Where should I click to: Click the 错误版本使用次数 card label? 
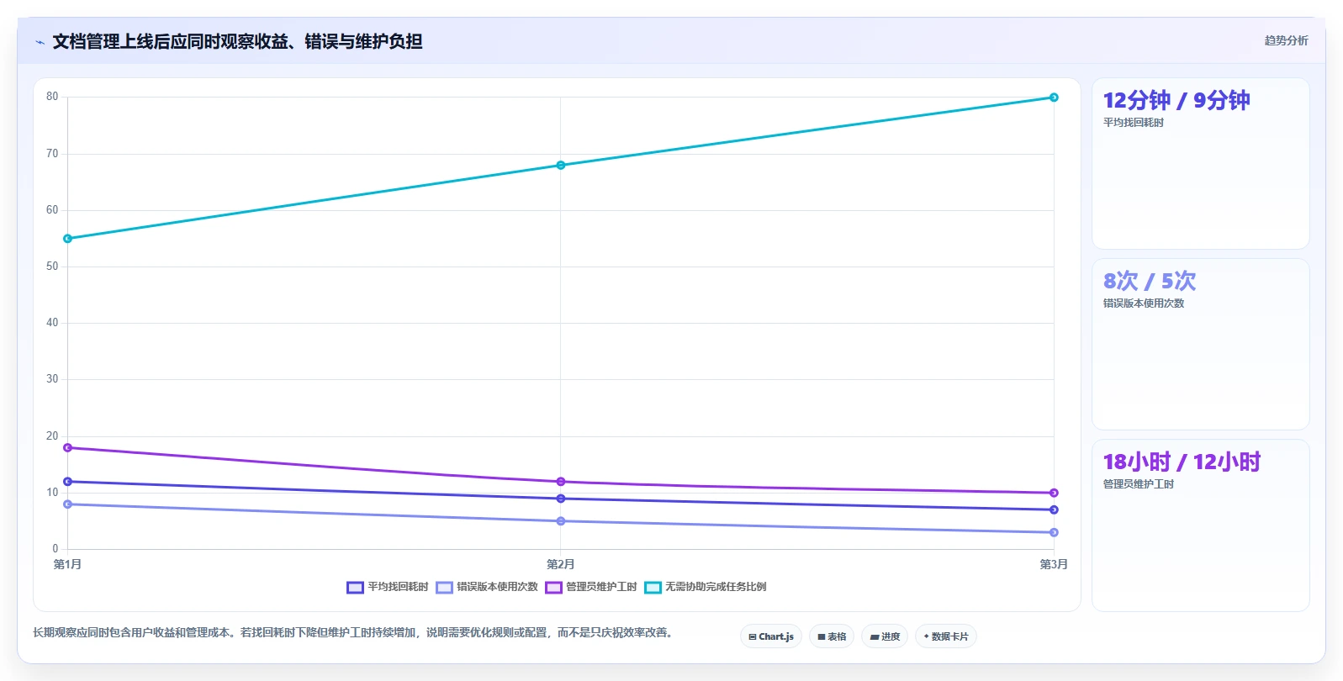pyautogui.click(x=1144, y=304)
